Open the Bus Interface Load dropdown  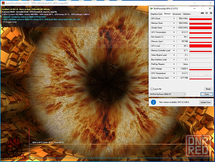click(x=174, y=60)
